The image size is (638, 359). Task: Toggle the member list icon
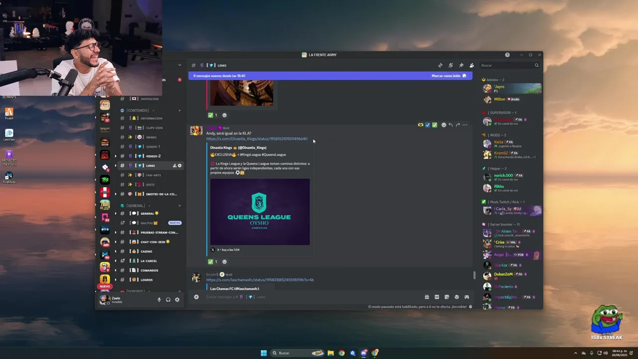[472, 65]
